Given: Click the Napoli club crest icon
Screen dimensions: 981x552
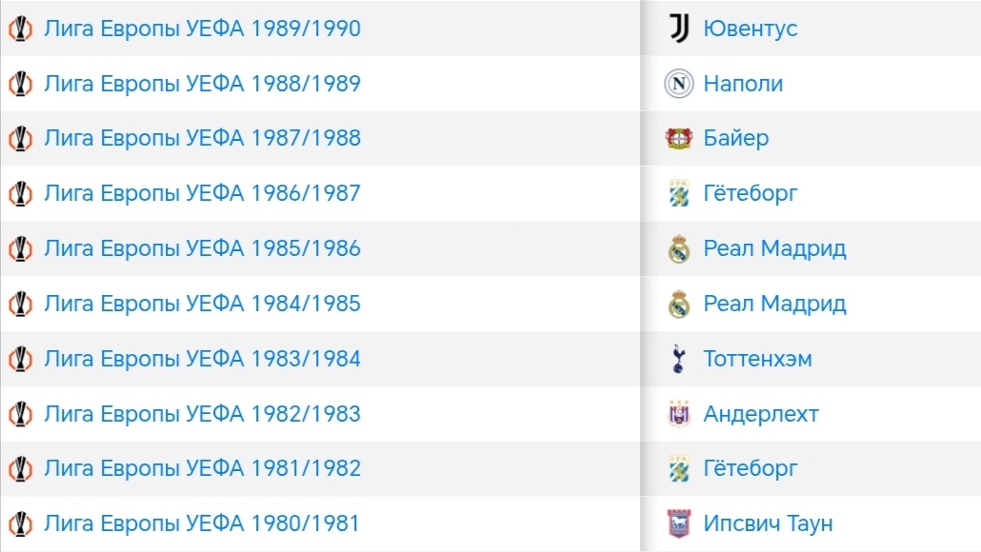Looking at the screenshot, I should (678, 84).
